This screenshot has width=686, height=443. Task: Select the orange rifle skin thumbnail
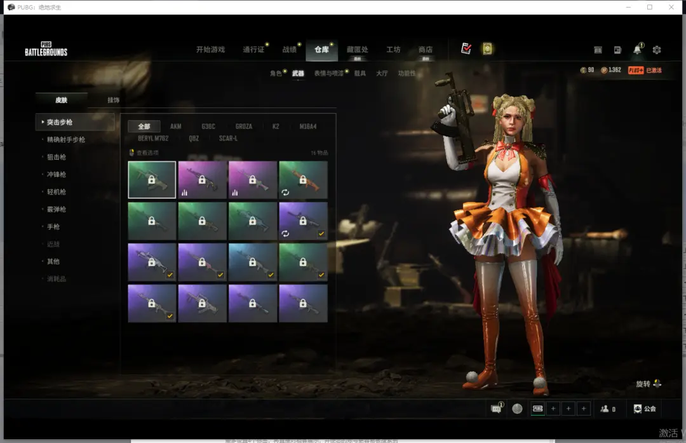tap(303, 180)
